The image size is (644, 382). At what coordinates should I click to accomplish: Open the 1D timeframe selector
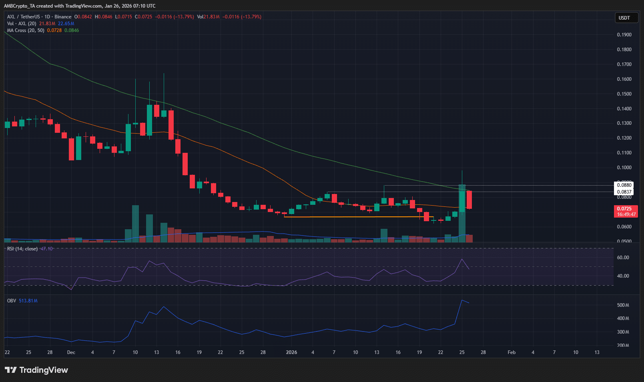click(x=48, y=17)
